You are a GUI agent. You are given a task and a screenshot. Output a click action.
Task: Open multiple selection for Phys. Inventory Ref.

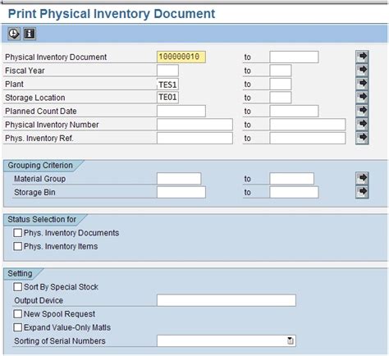(362, 138)
